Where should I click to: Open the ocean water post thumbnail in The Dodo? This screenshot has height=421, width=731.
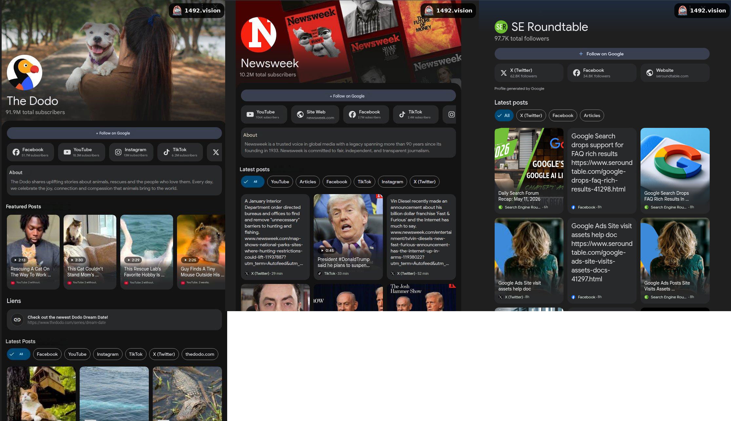click(x=114, y=393)
